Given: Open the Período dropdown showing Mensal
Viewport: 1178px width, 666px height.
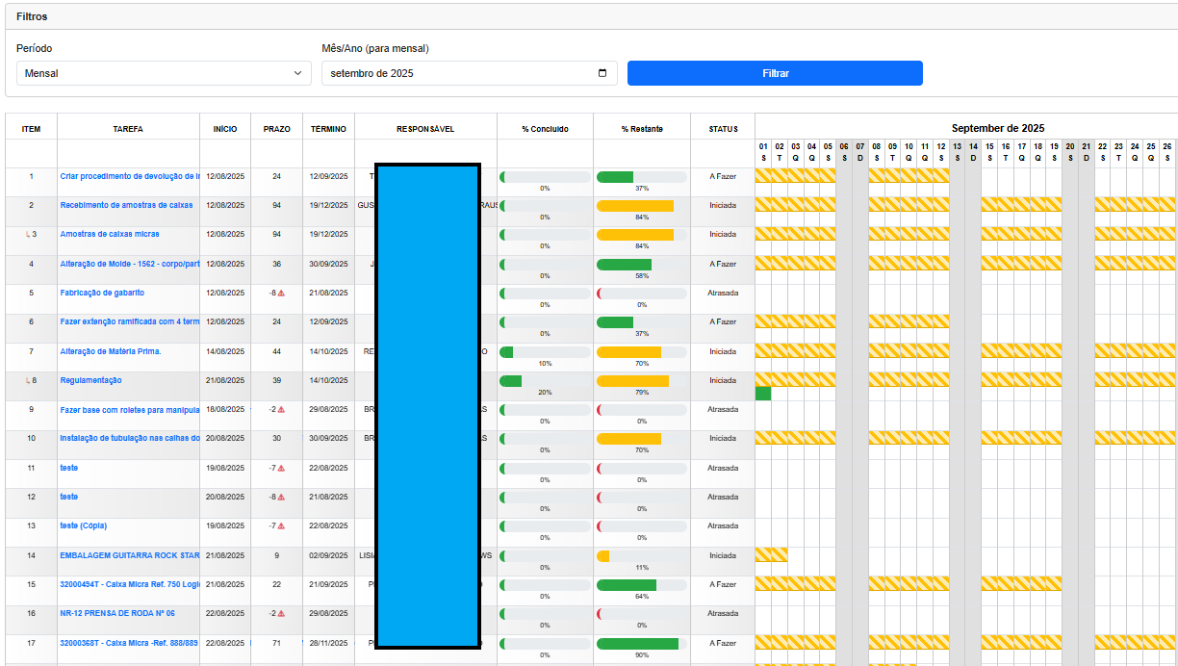Looking at the screenshot, I should coord(164,72).
